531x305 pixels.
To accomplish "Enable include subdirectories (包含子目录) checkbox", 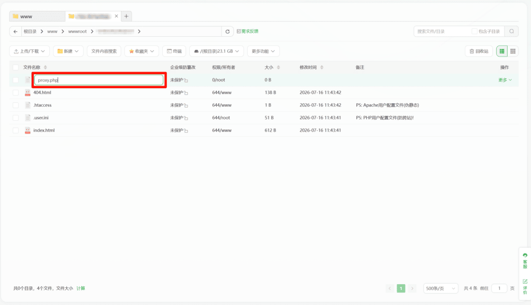I will (474, 32).
